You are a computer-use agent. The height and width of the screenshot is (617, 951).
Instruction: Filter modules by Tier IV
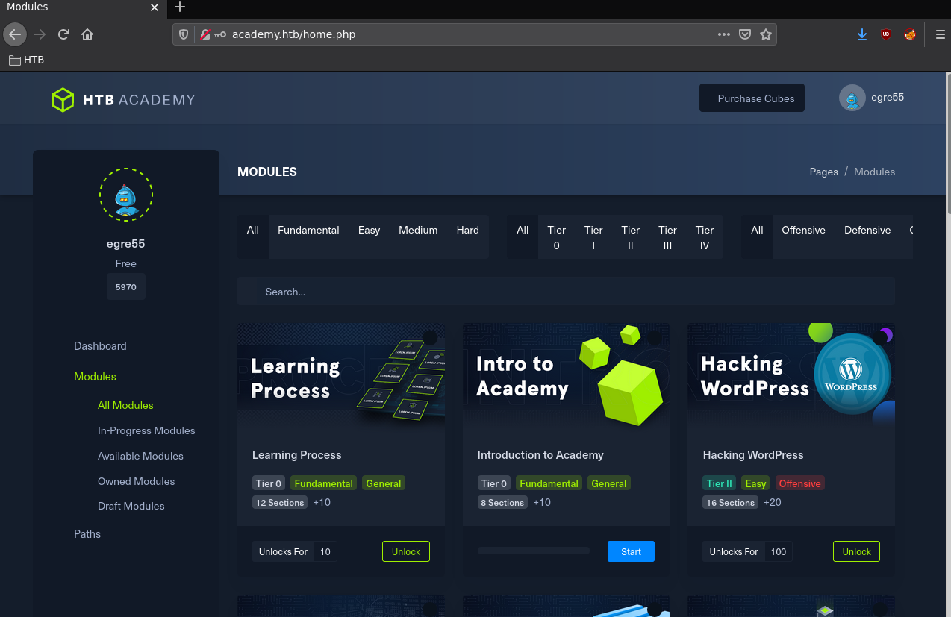tap(705, 237)
